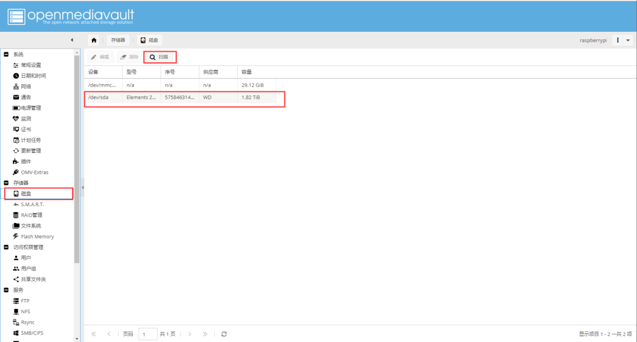
Task: Sort by 设备 column header
Action: 103,72
